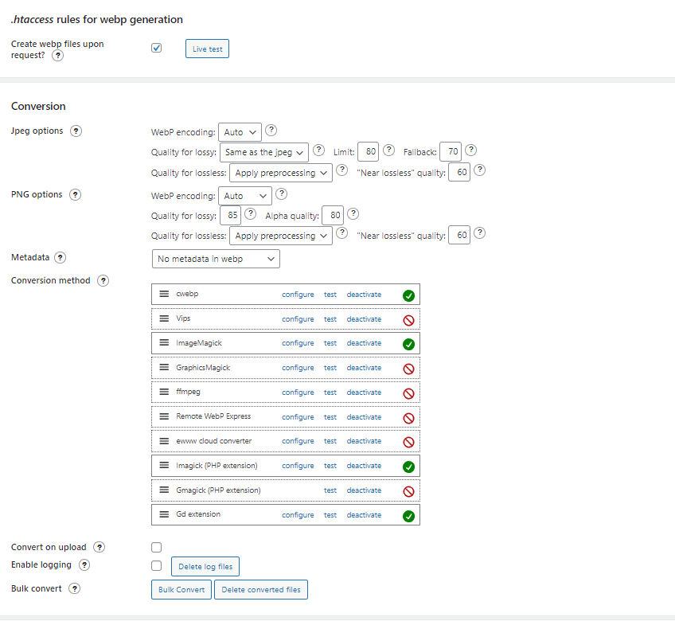Click Jpeg Near lossless quality field
The image size is (675, 621).
pos(459,172)
